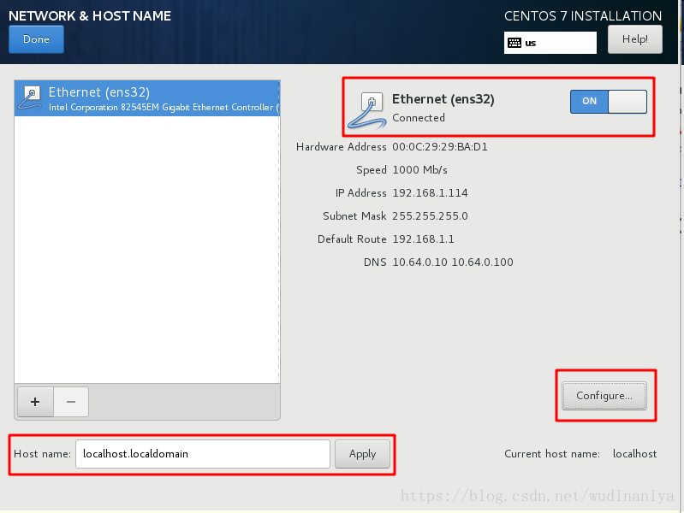Remove selected device with minus button
The height and width of the screenshot is (513, 684).
click(71, 401)
